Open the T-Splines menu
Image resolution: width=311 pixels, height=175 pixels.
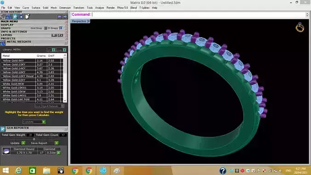click(x=144, y=8)
